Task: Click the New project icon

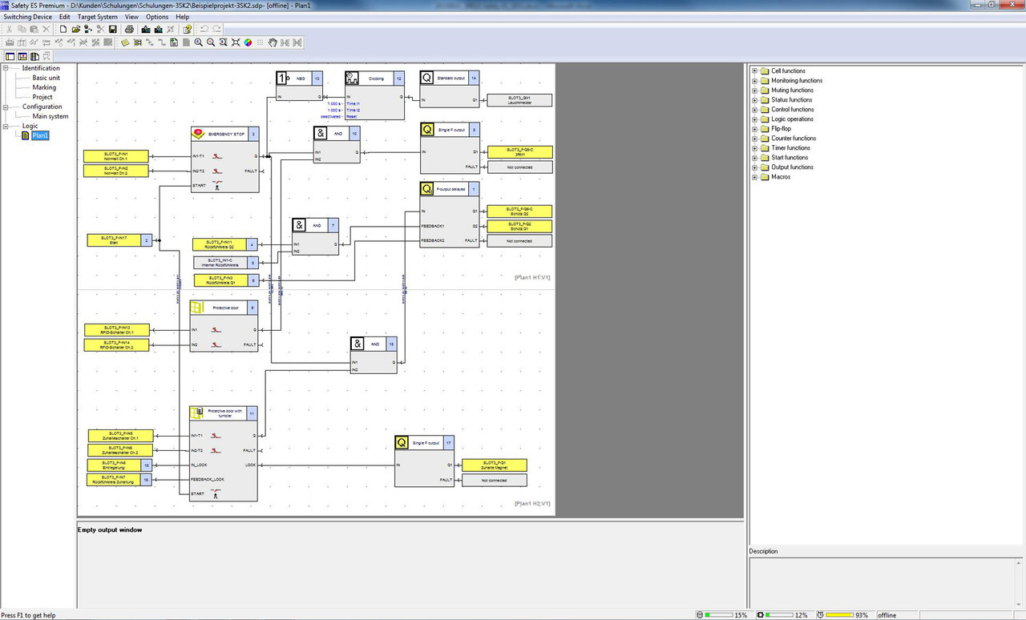Action: [63, 29]
